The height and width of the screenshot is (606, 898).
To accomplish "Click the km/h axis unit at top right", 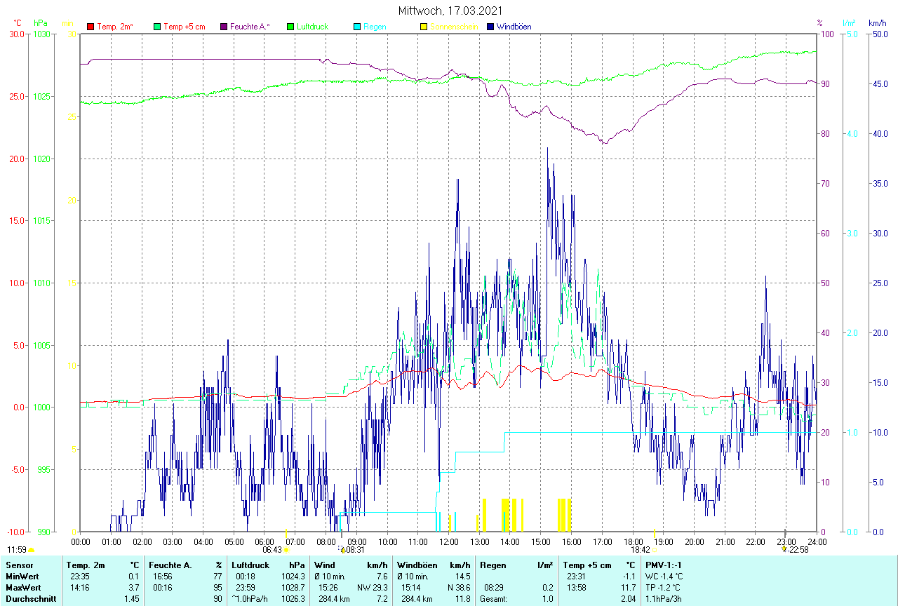I will (x=877, y=23).
